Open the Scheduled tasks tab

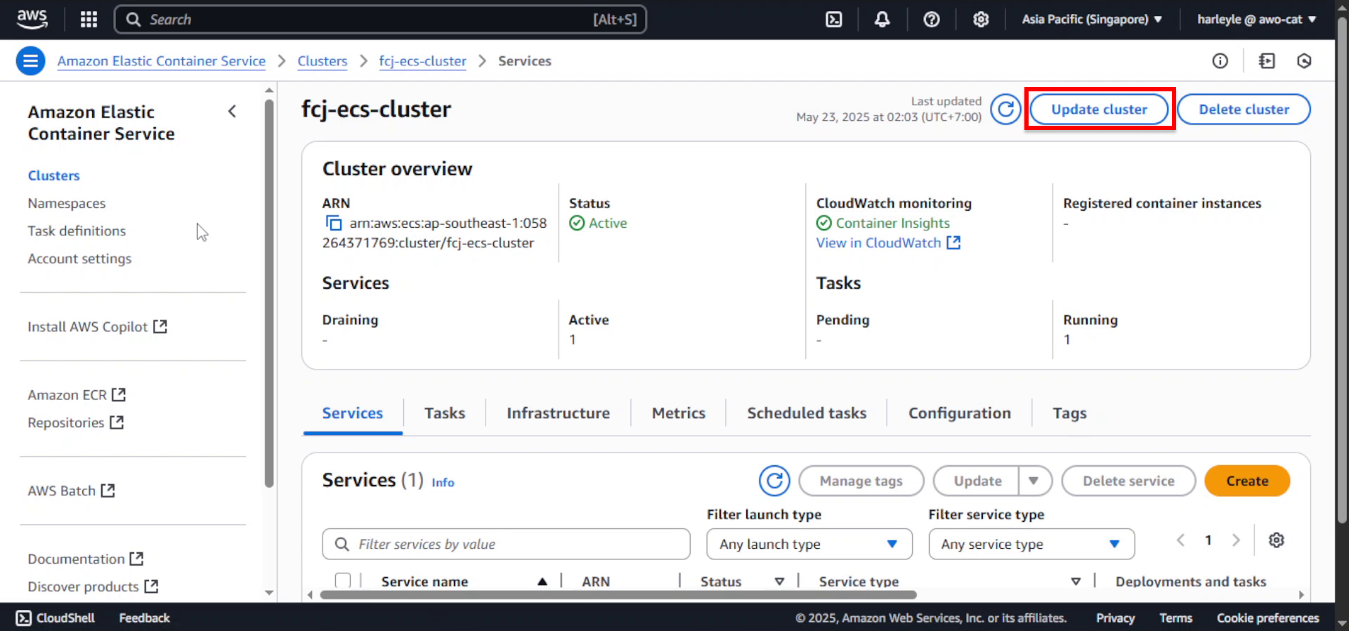[x=807, y=413]
